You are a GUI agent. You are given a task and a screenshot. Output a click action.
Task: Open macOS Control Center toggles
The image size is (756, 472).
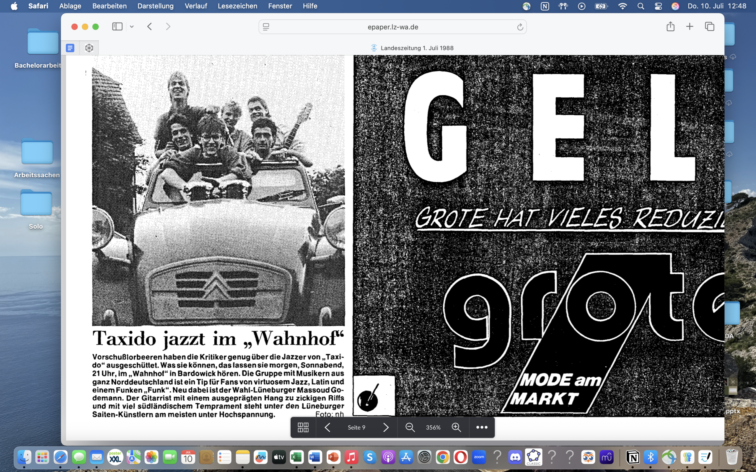658,6
